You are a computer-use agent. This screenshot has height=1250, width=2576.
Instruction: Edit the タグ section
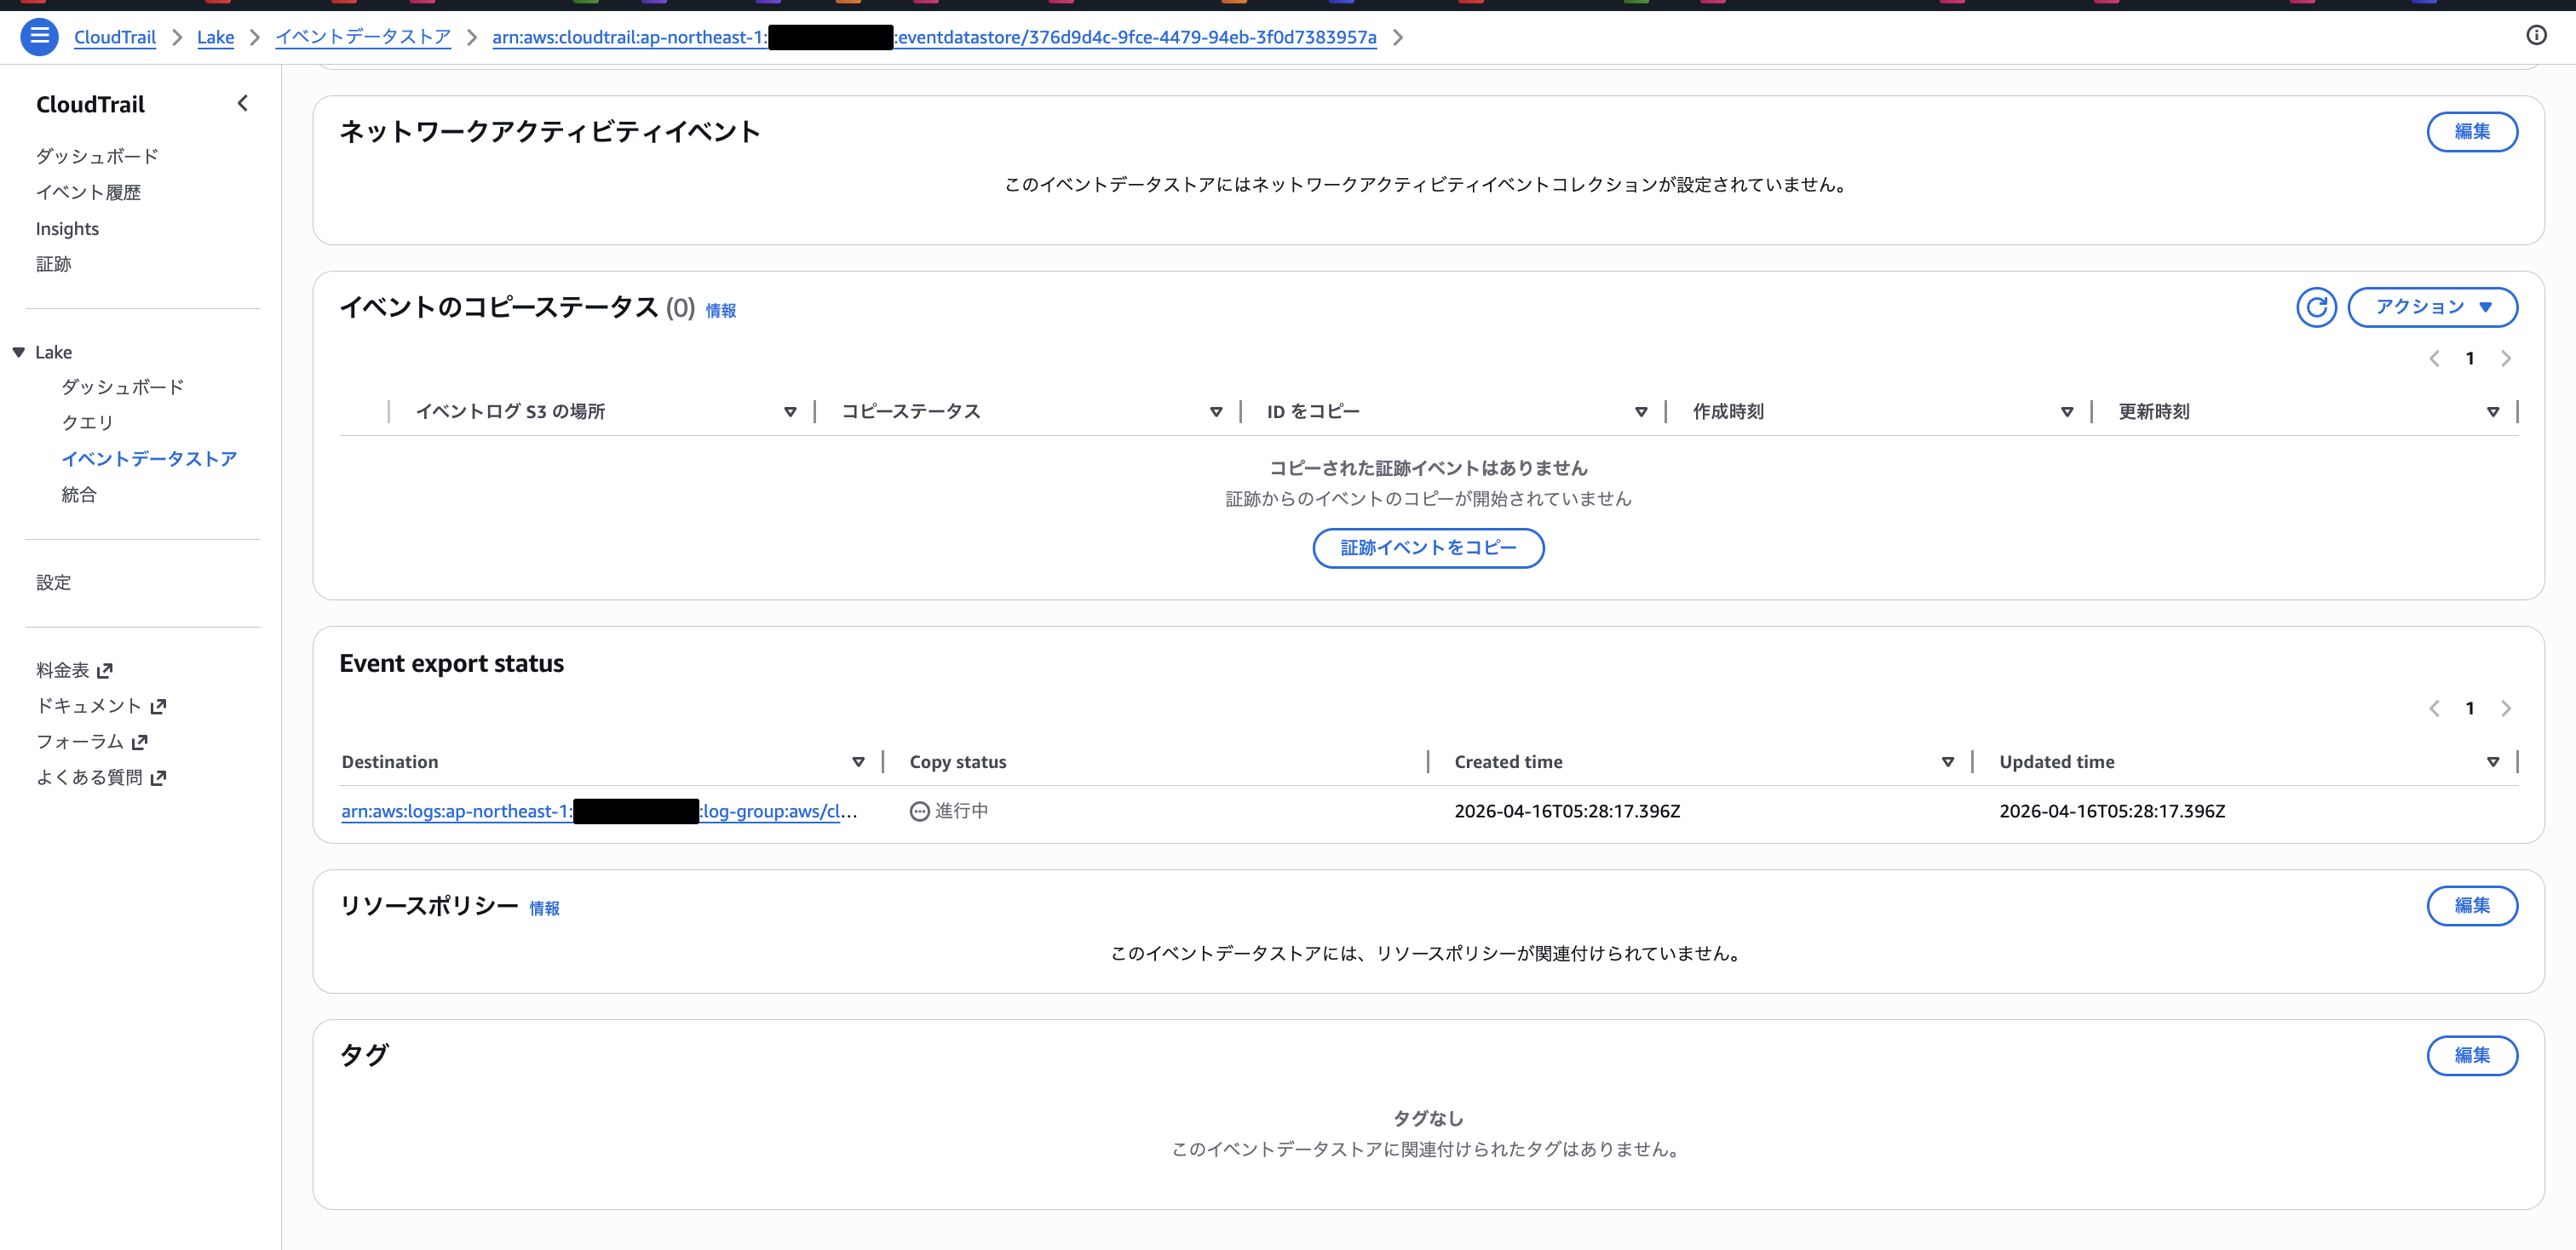(x=2472, y=1056)
